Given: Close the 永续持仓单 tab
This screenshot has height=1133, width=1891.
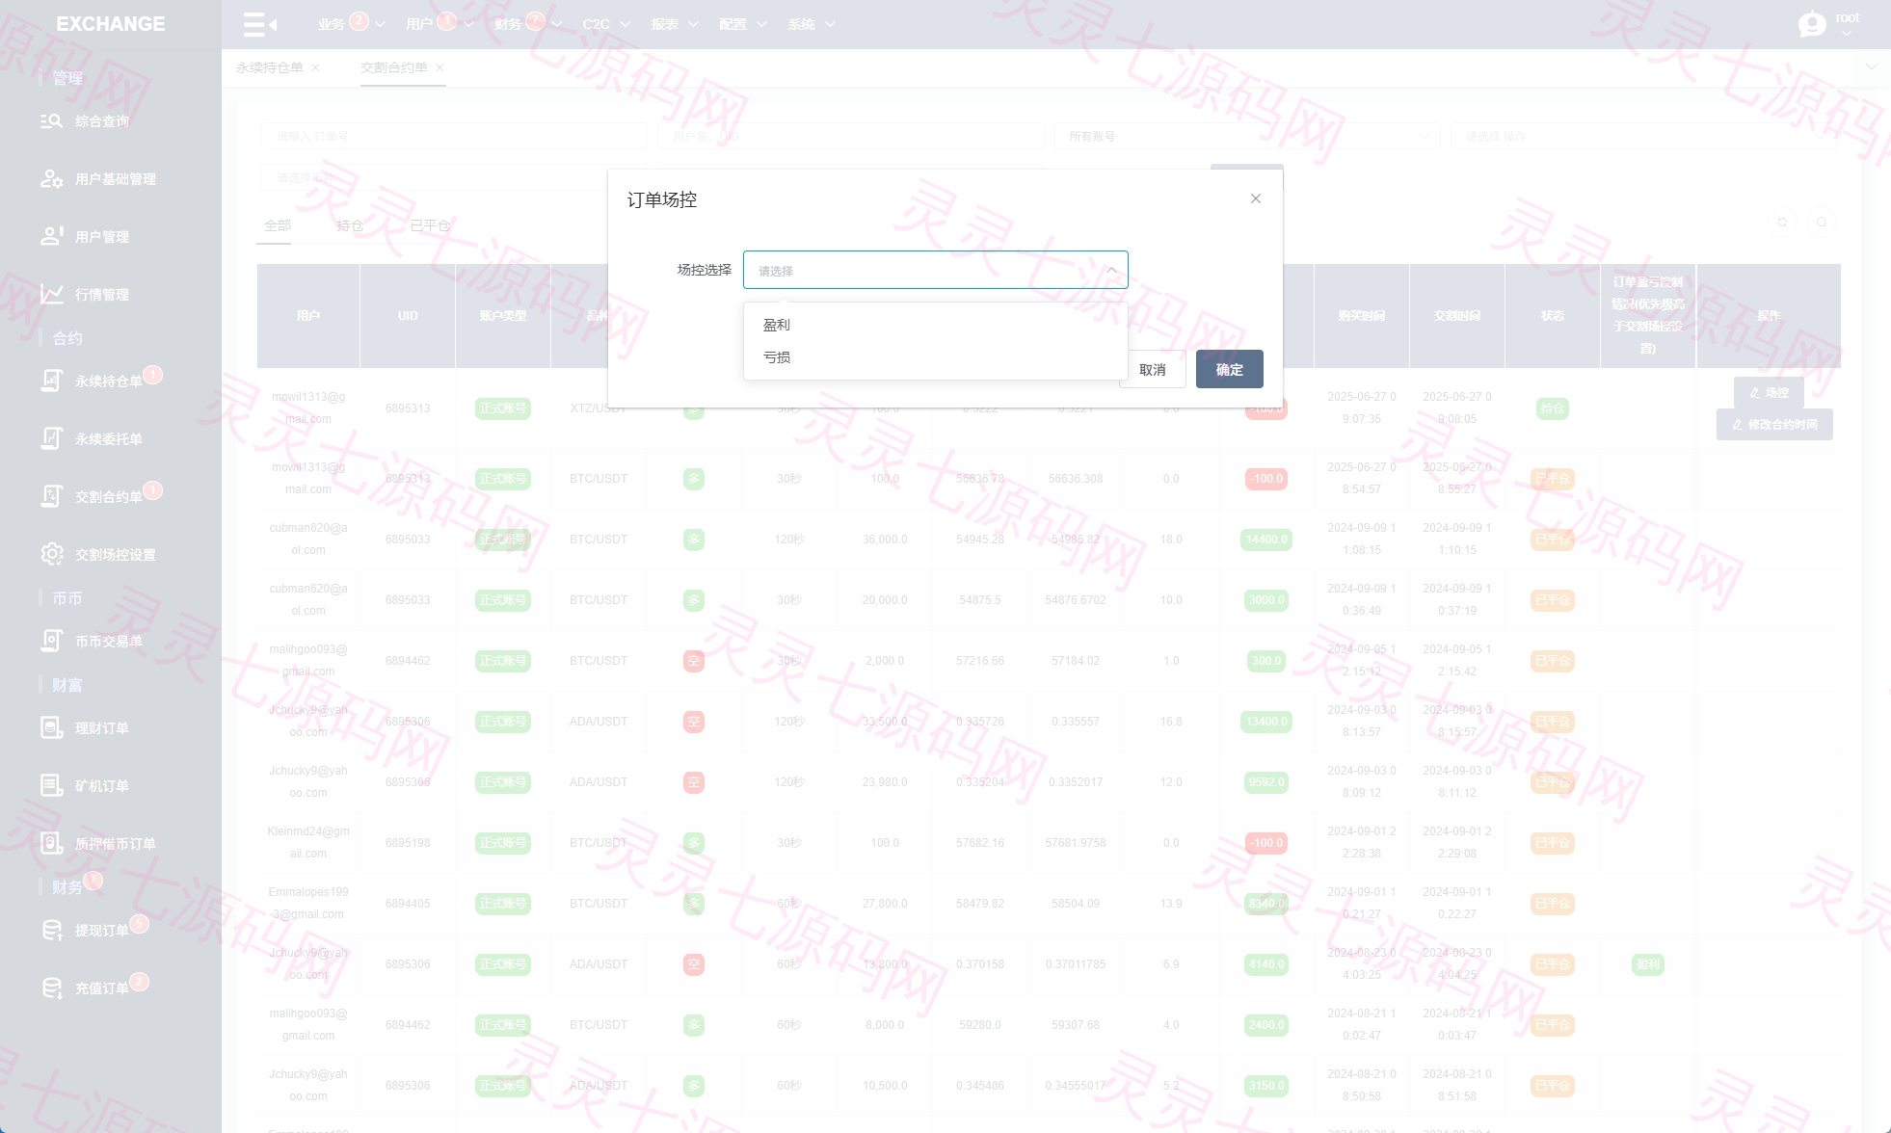Looking at the screenshot, I should click(x=315, y=67).
